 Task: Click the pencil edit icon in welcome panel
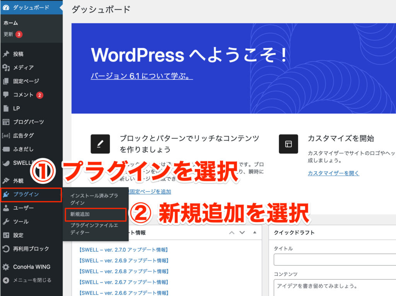(100, 144)
